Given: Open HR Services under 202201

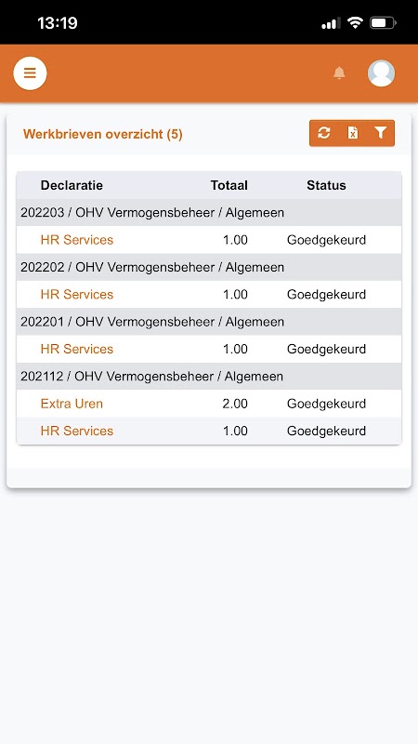Looking at the screenshot, I should (x=77, y=349).
